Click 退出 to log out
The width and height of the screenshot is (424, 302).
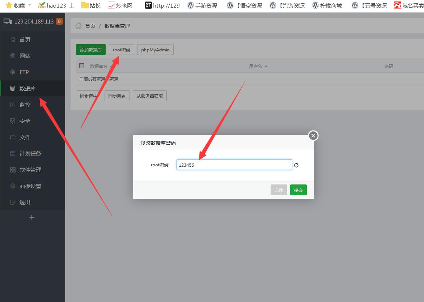(25, 202)
